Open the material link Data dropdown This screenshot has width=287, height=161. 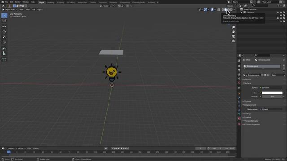(x=278, y=75)
